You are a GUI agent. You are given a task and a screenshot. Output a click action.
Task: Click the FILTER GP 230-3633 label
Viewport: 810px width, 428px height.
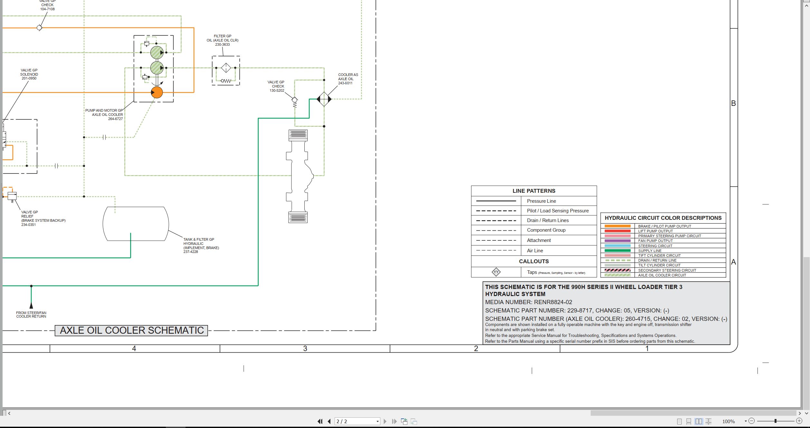pos(223,40)
